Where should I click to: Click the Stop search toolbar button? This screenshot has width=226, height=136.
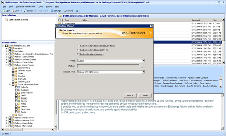[42, 11]
